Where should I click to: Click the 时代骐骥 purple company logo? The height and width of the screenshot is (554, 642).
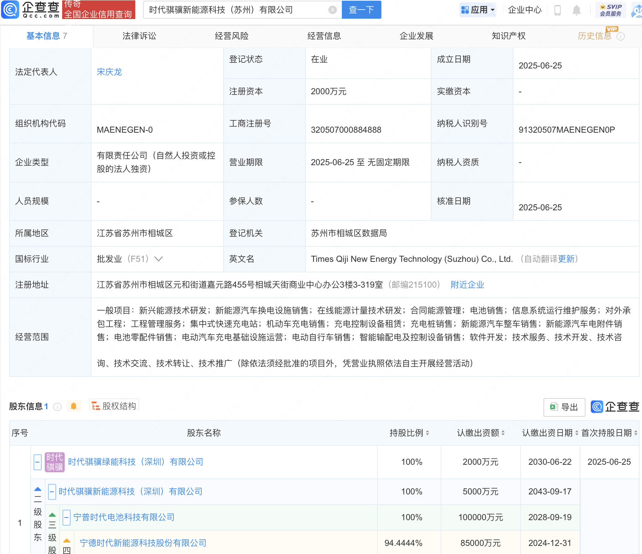coord(54,462)
